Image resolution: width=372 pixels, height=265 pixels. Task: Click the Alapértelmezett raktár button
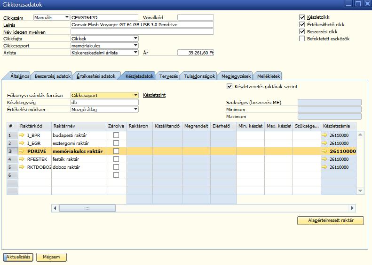[331, 220]
